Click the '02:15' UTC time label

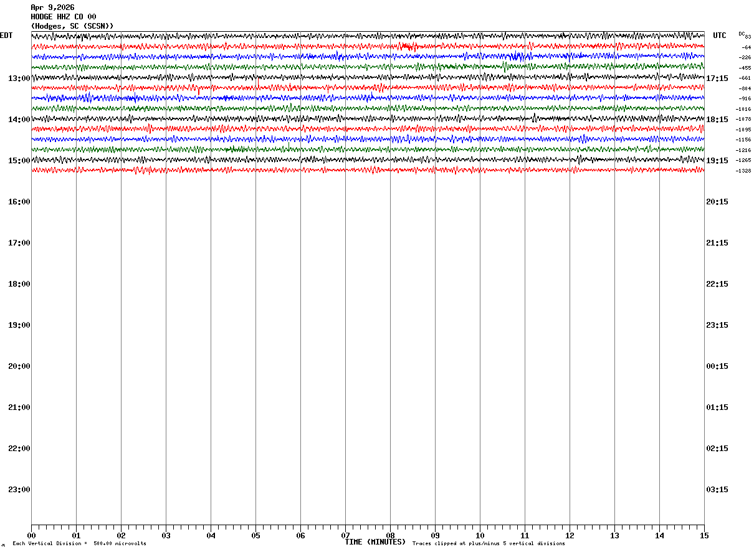(x=717, y=449)
